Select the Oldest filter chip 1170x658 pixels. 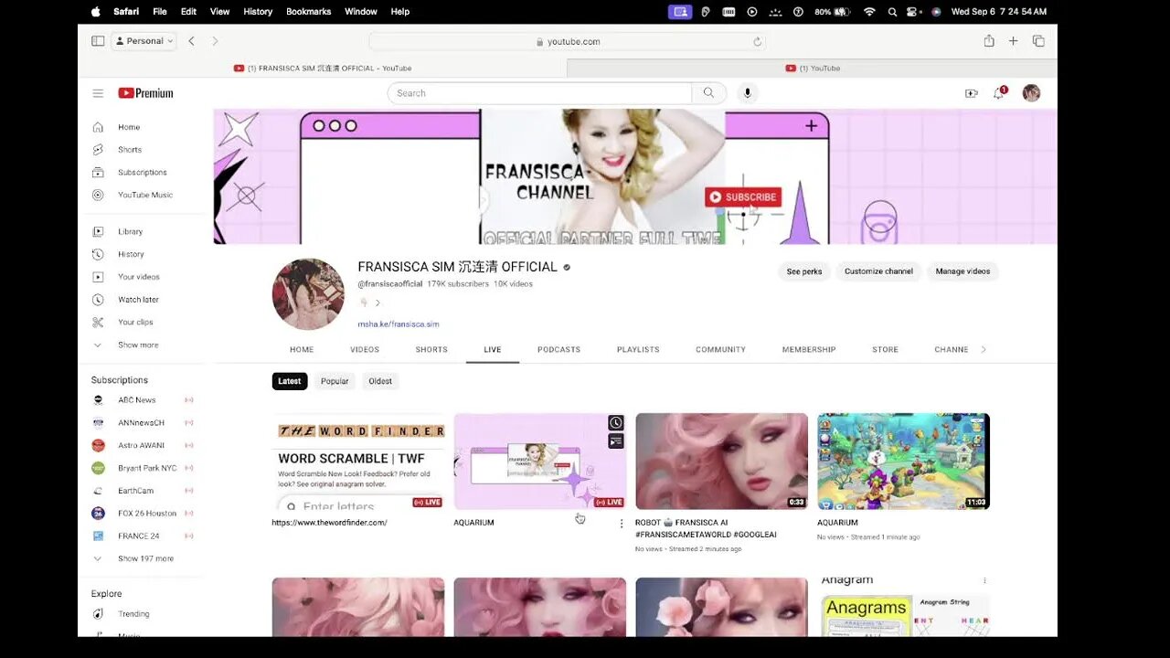380,381
